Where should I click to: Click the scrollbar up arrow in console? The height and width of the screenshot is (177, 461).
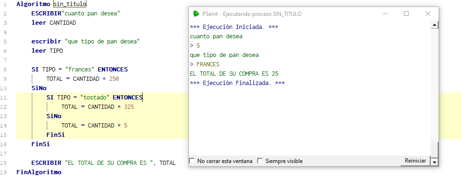(434, 25)
